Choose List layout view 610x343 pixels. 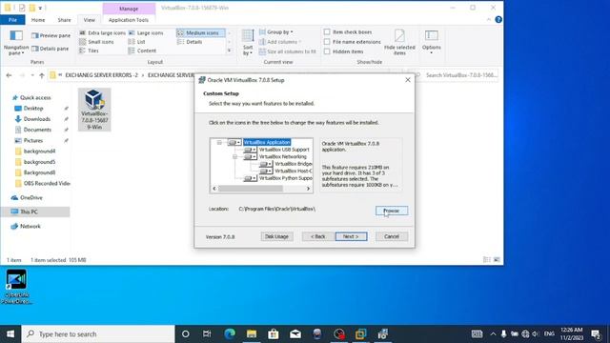tap(137, 42)
